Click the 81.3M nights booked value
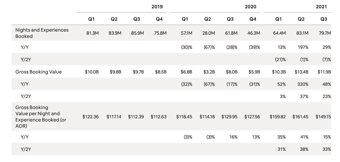Viewport: 340px width, 162px height. (92, 33)
